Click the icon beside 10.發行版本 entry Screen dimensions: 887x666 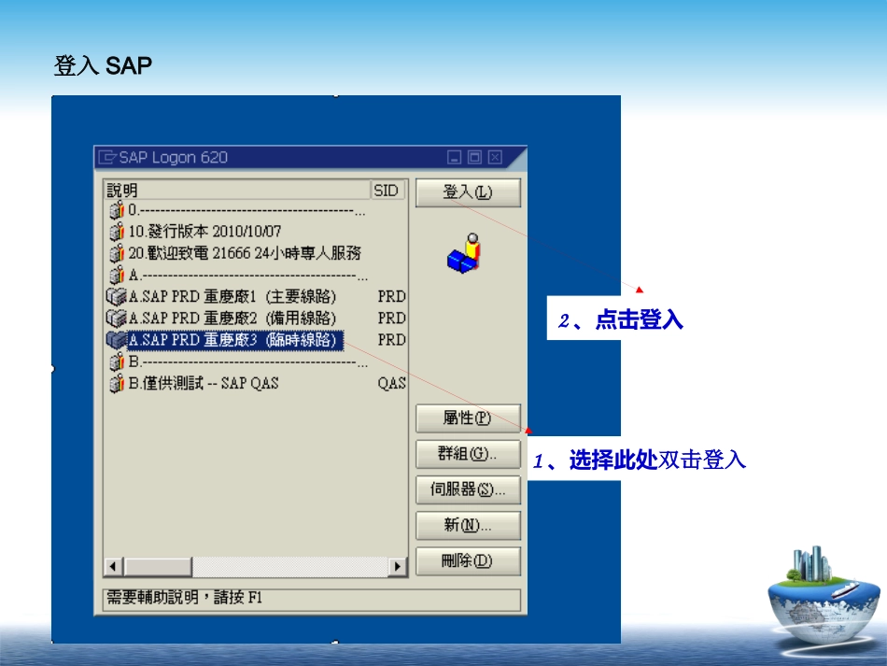(x=117, y=232)
